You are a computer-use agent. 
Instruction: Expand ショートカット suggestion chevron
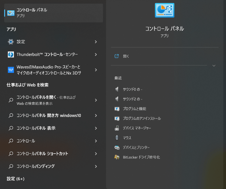[96, 154]
